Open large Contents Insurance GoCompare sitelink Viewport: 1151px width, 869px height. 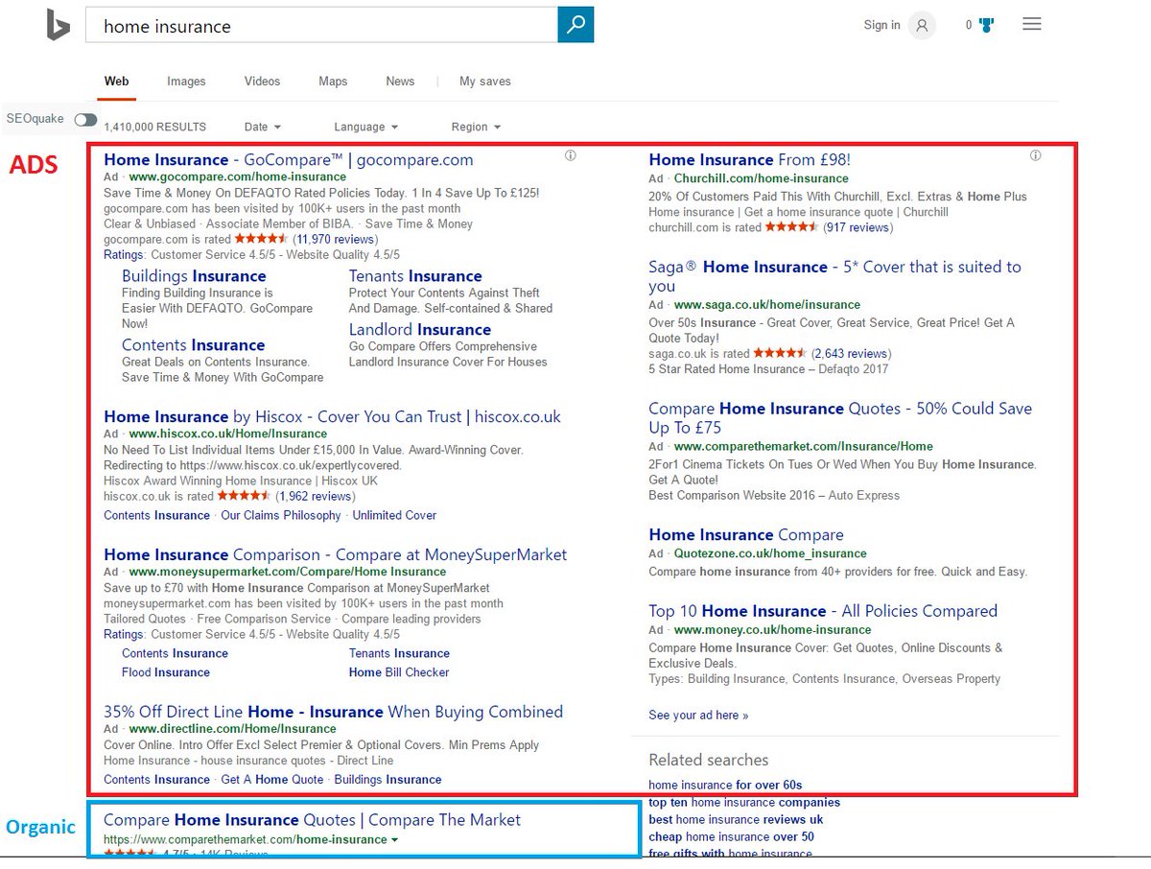193,345
